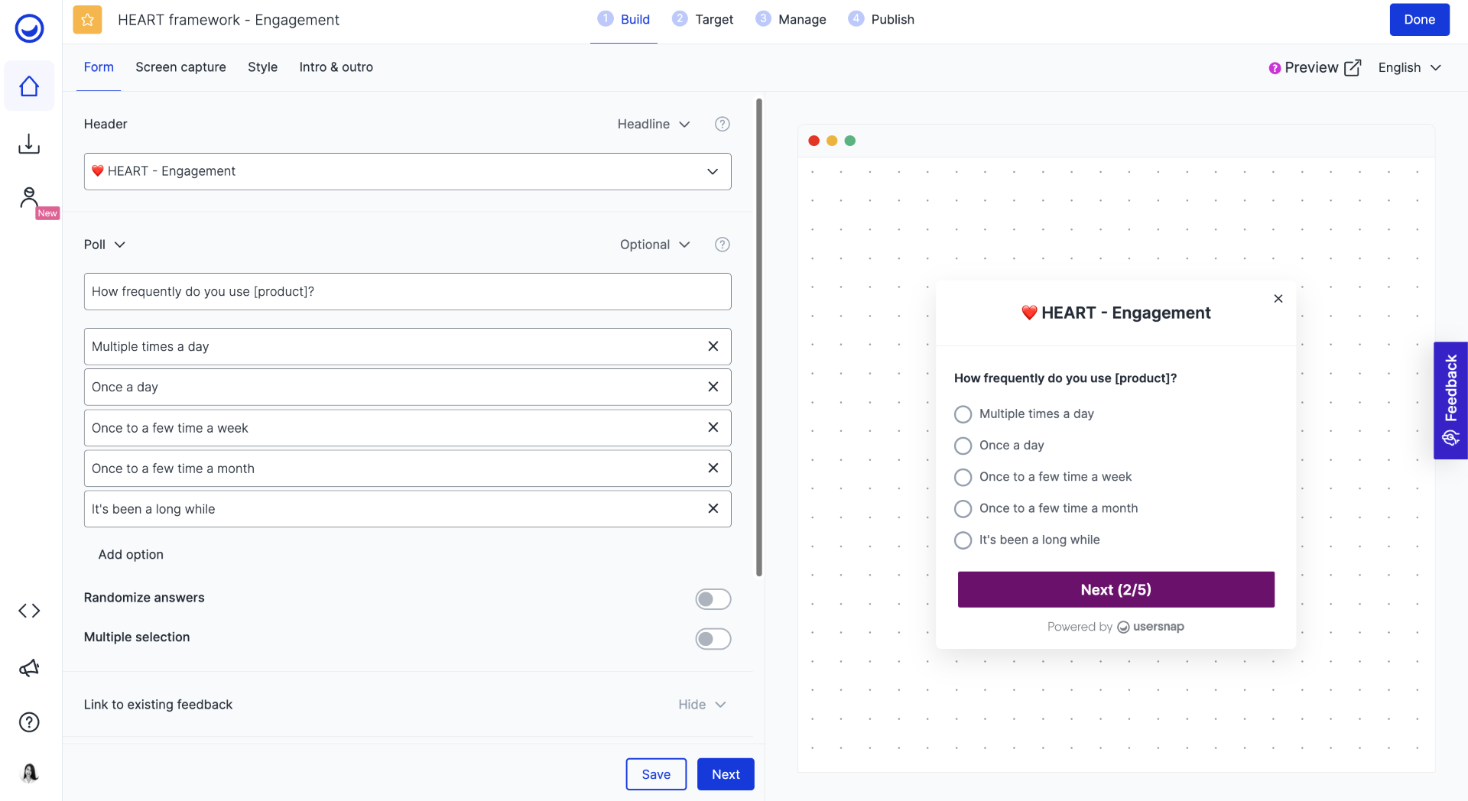Open the code embed icon in sidebar
The image size is (1468, 801).
click(29, 610)
